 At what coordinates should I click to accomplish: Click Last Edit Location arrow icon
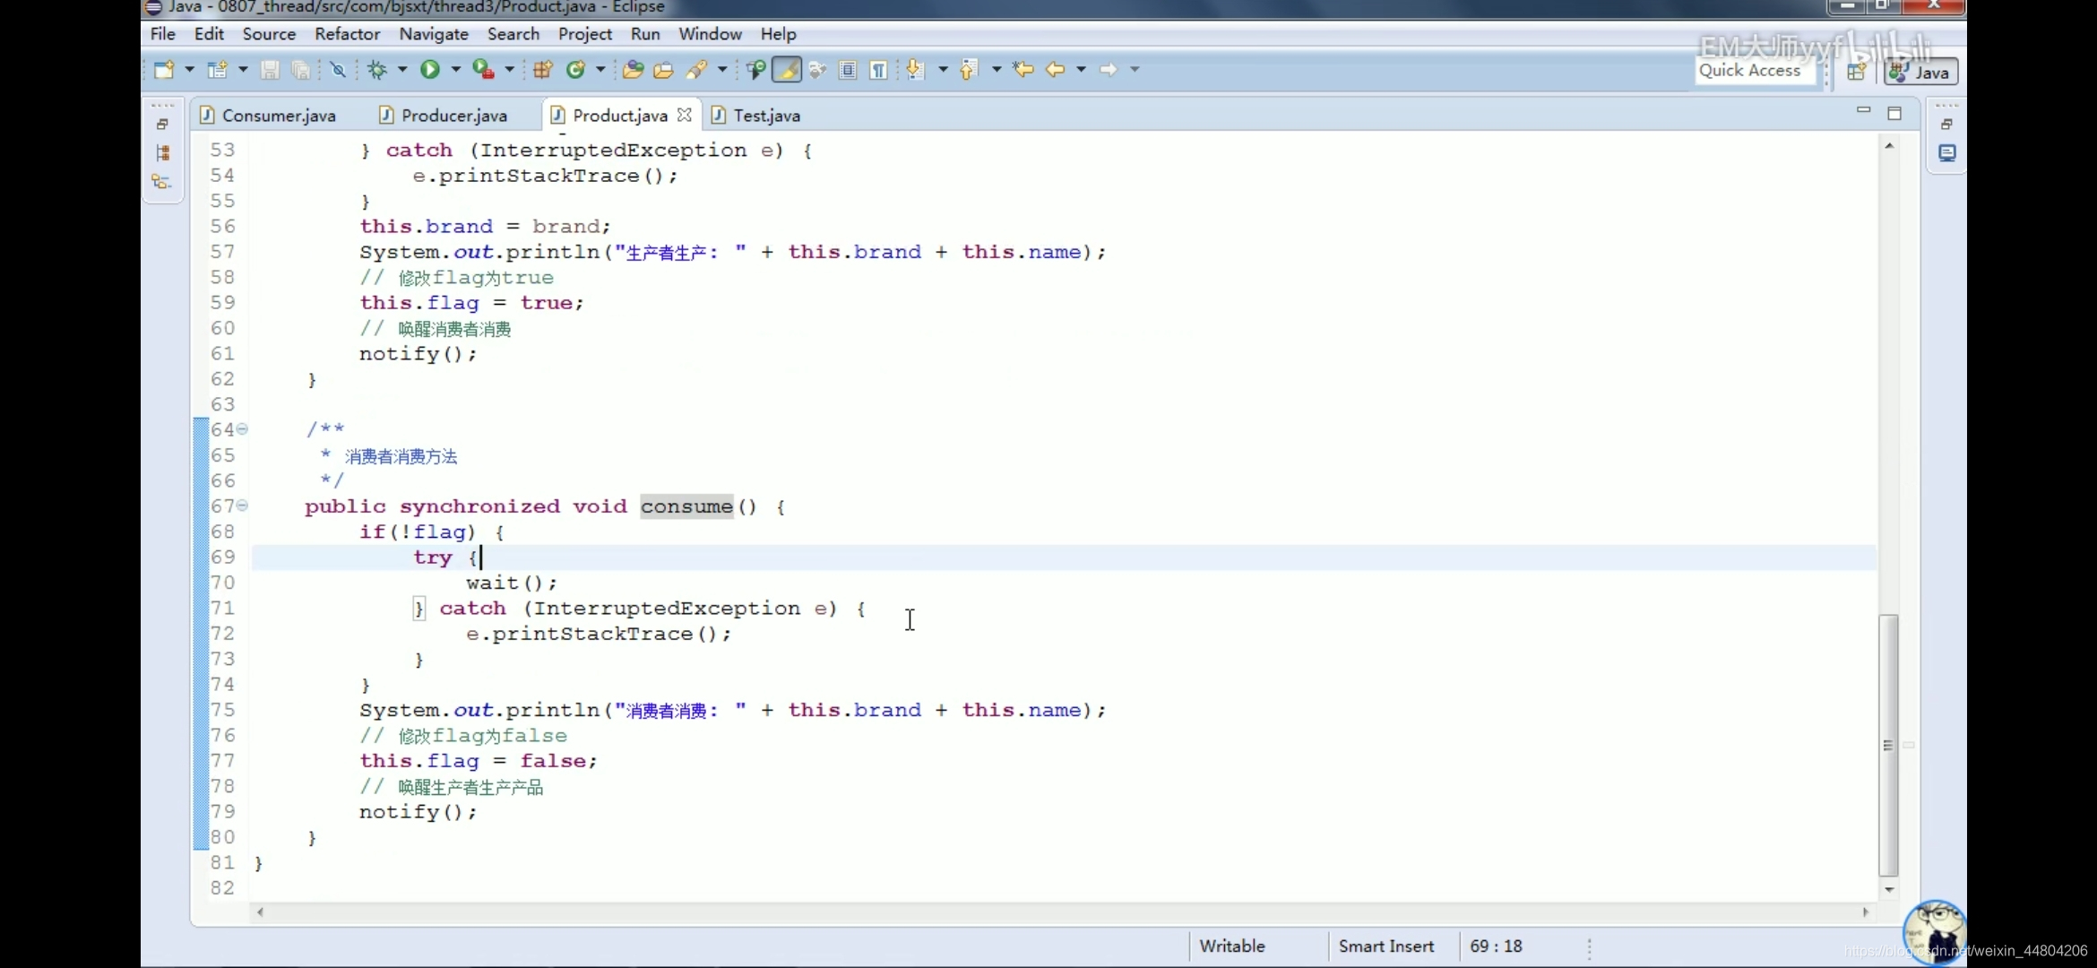1023,70
